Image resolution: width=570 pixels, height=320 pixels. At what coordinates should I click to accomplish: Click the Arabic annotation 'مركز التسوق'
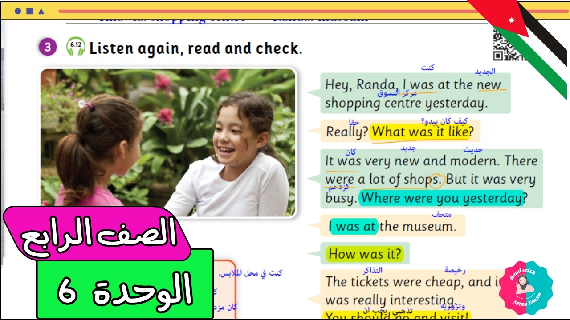(x=397, y=93)
